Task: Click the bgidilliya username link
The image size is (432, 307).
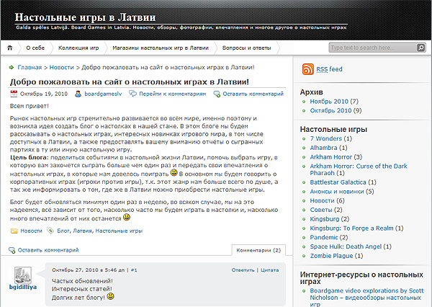Action: 23,287
